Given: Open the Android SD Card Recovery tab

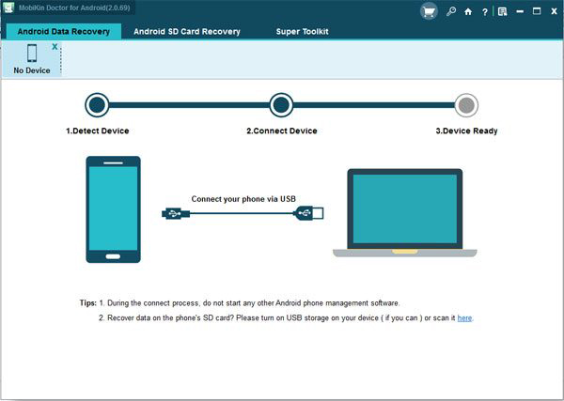Looking at the screenshot, I should pos(187,31).
